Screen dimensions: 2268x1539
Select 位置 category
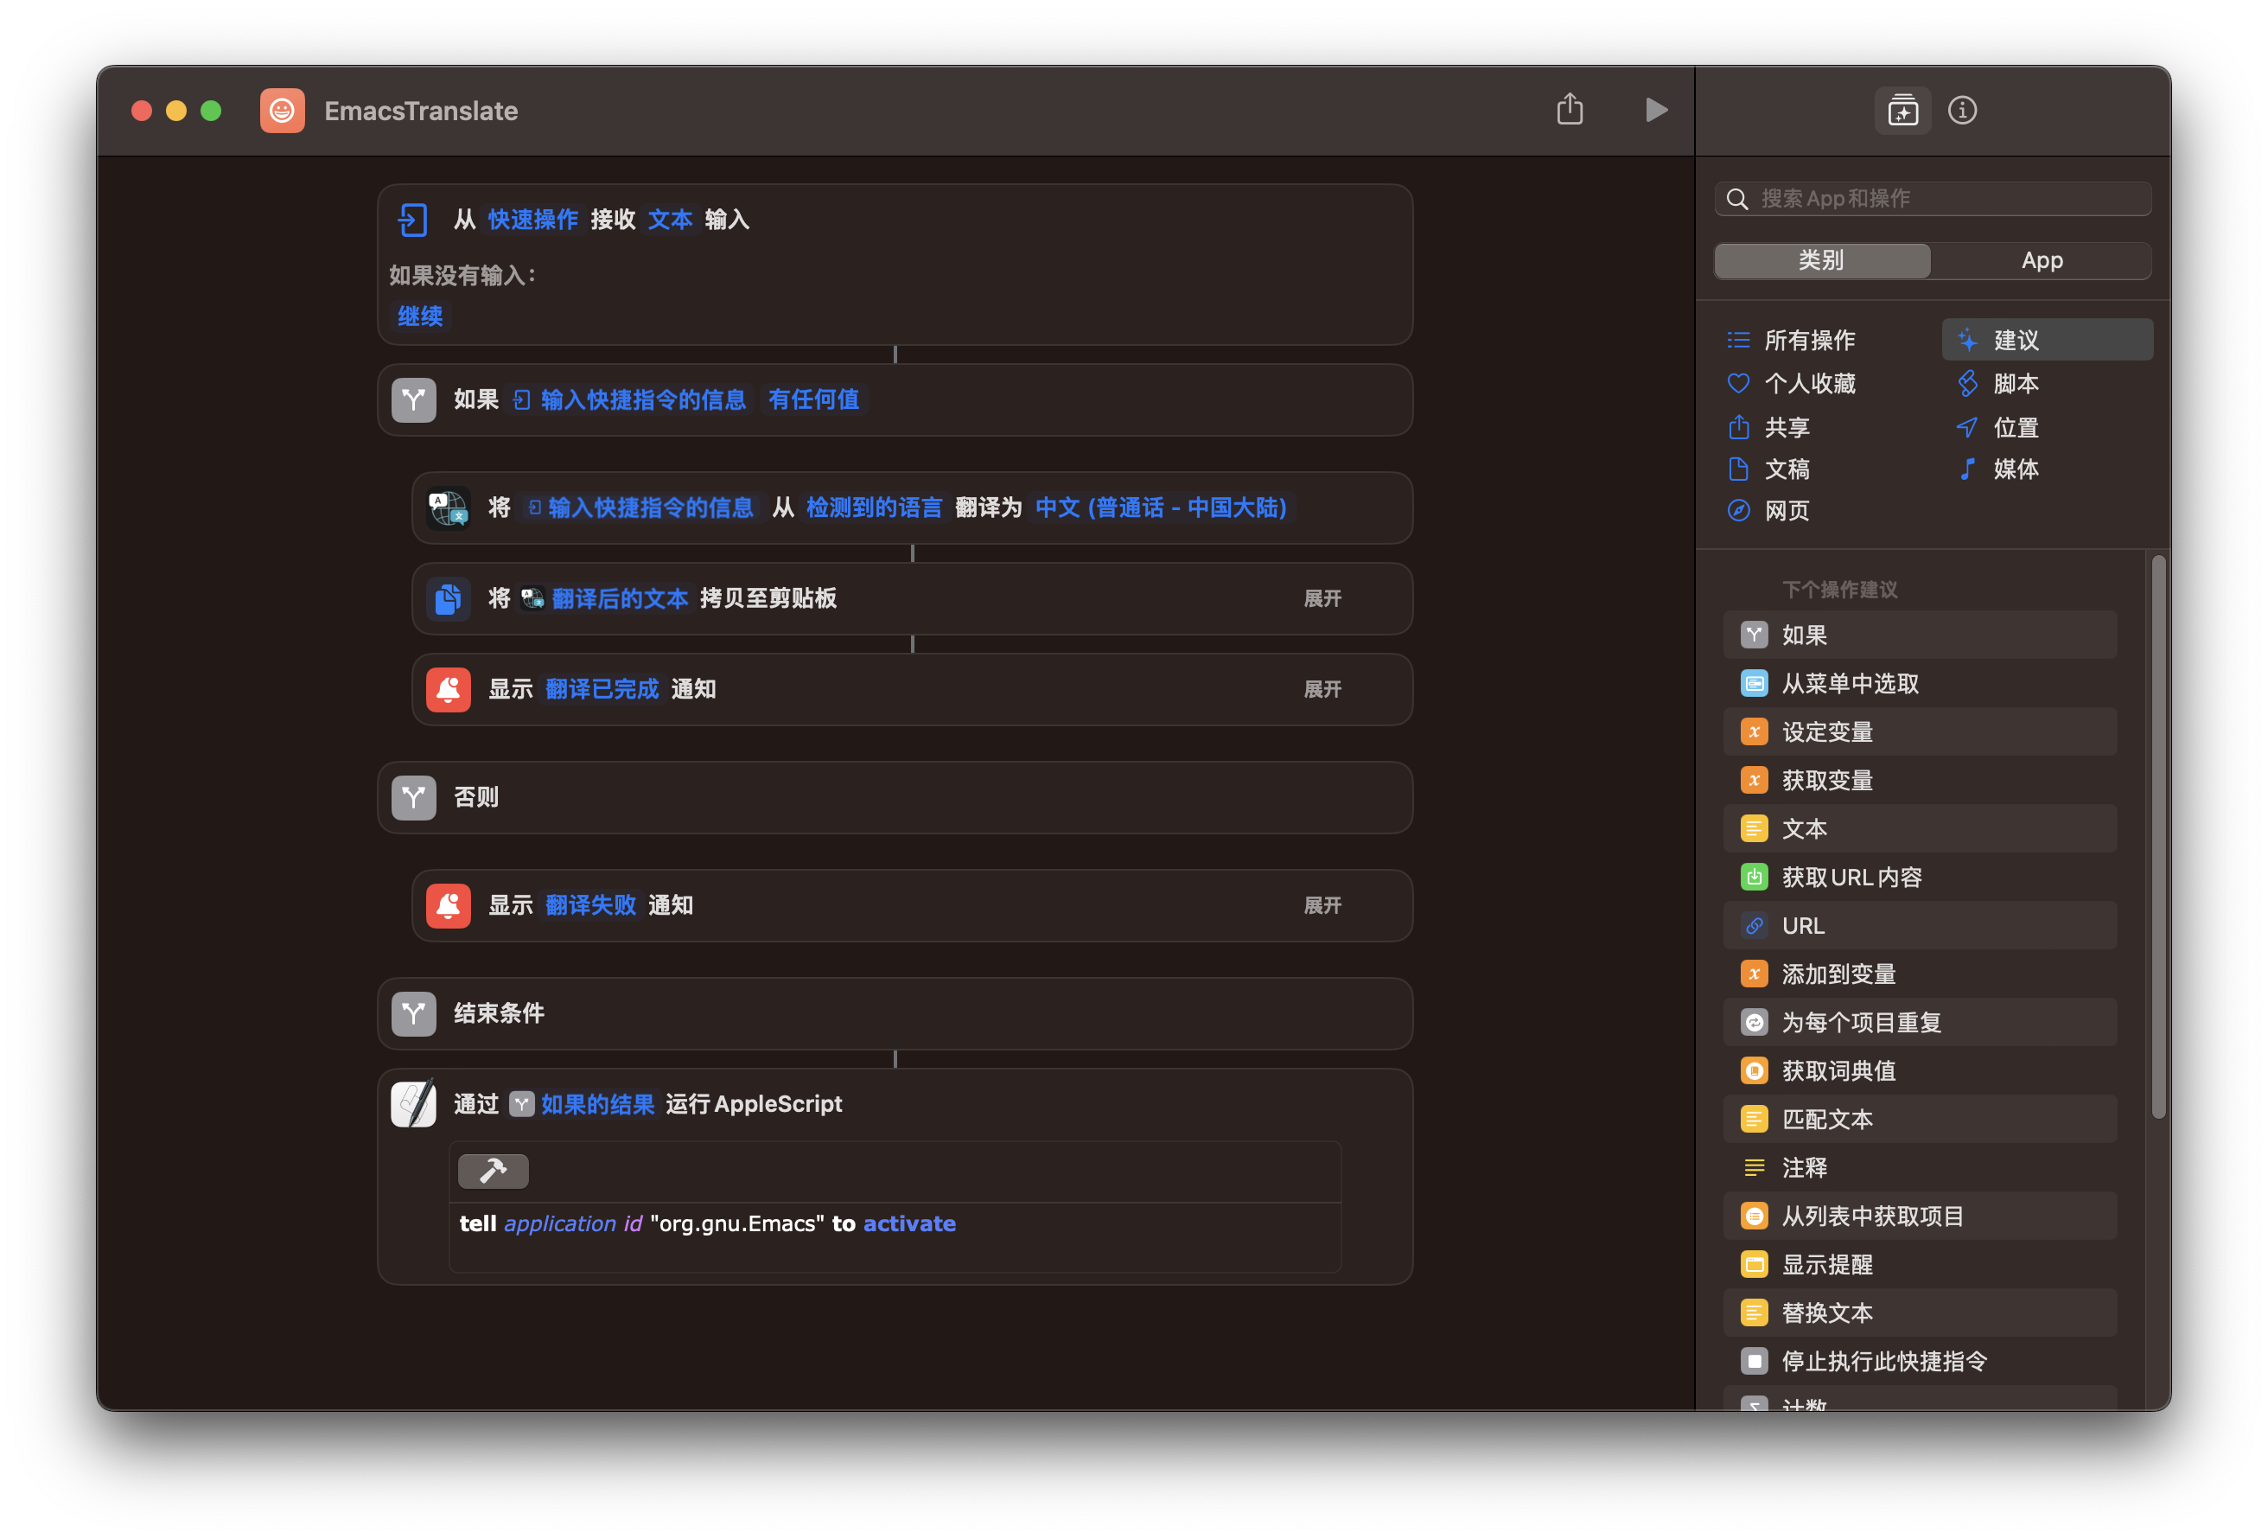coord(1998,428)
